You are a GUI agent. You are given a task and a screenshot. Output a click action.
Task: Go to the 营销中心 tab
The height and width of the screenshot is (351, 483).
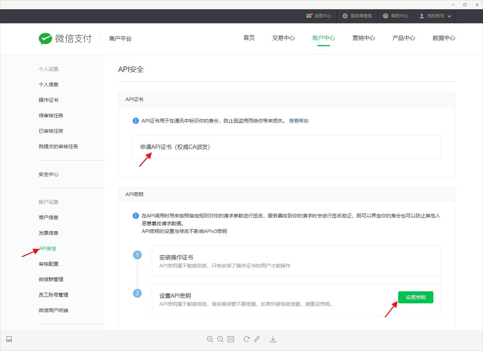[x=364, y=38]
